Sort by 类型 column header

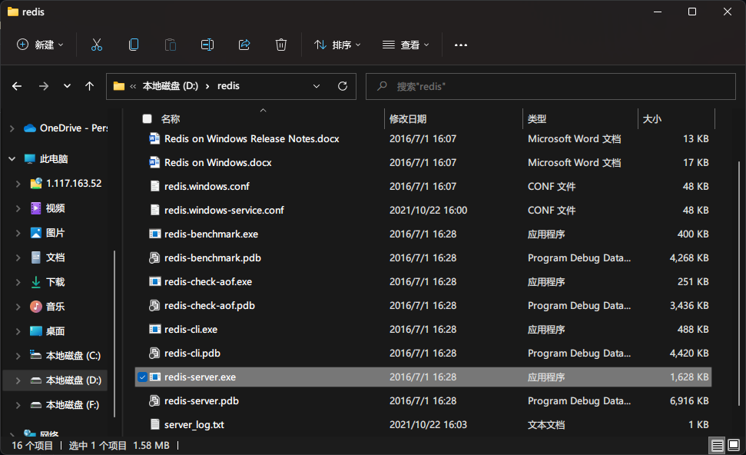pos(537,118)
